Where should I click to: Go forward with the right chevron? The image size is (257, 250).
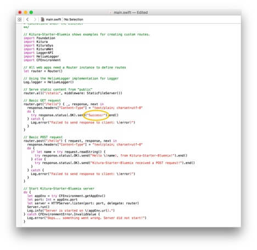[x=35, y=19]
